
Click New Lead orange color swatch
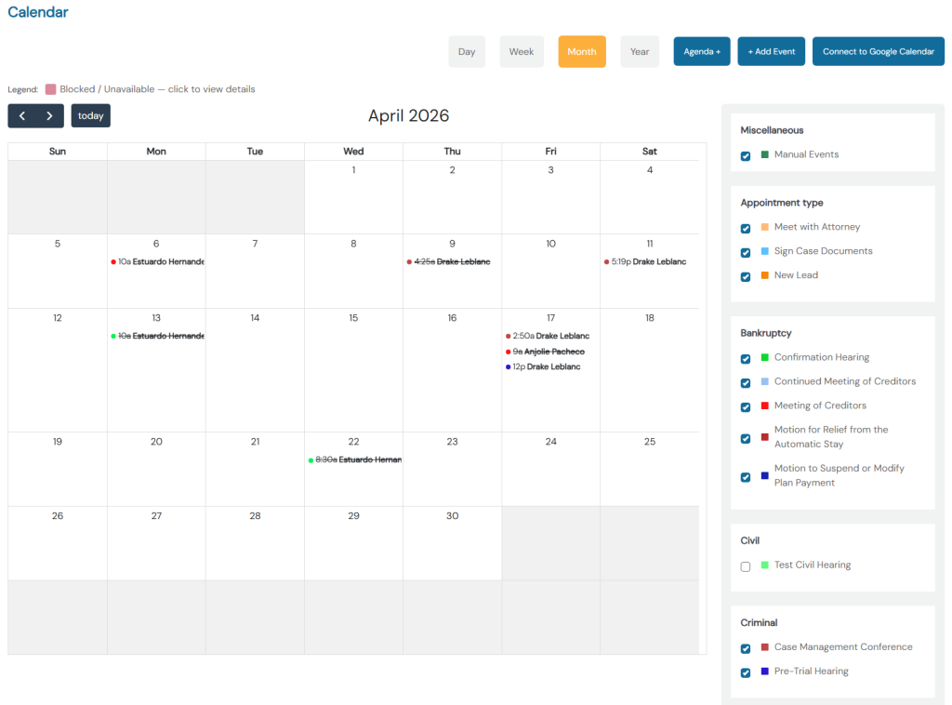point(765,275)
